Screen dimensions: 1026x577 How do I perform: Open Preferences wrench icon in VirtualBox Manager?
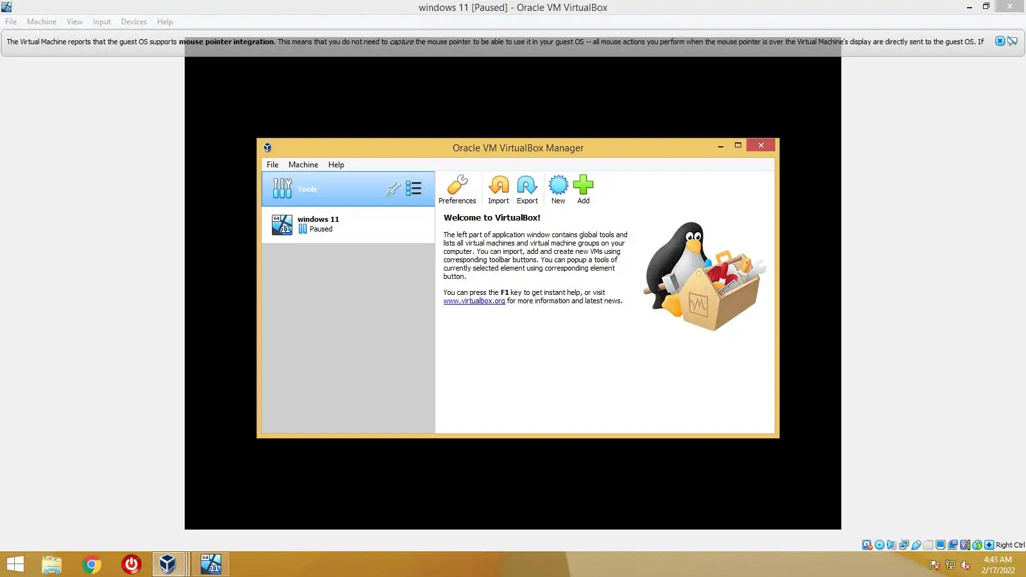pos(457,189)
